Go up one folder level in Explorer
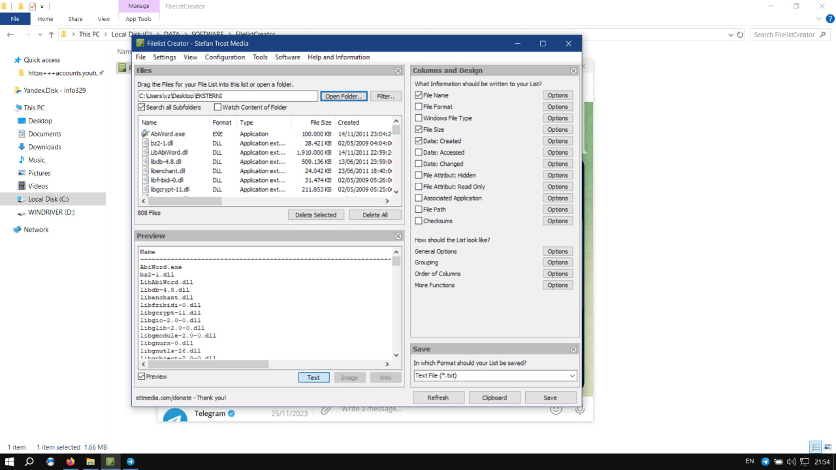Screen dimensions: 836x470 [51, 35]
